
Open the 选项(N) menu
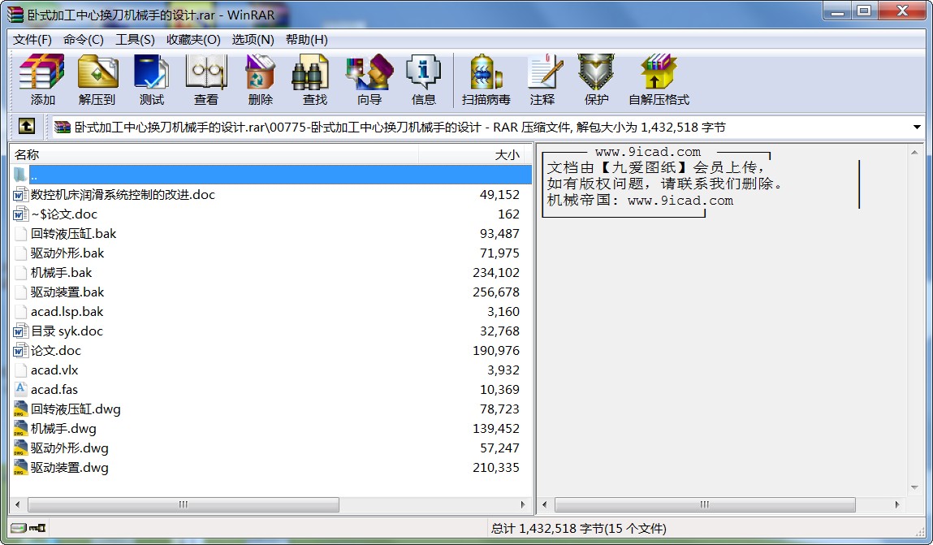(253, 39)
